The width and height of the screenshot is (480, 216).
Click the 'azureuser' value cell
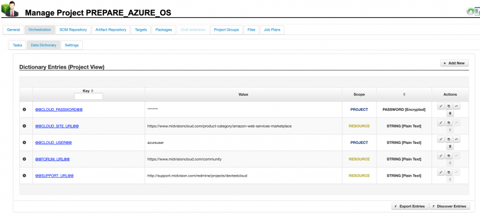pyautogui.click(x=243, y=143)
